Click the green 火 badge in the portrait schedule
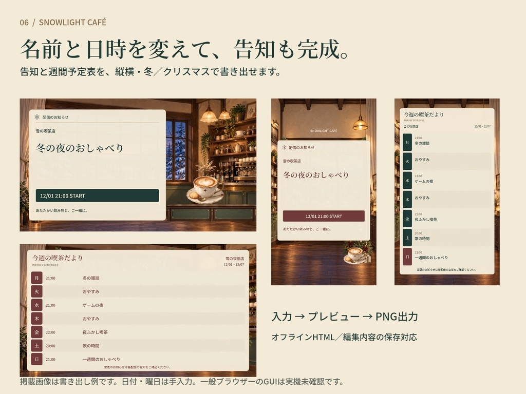This screenshot has width=526, height=394. 407,162
